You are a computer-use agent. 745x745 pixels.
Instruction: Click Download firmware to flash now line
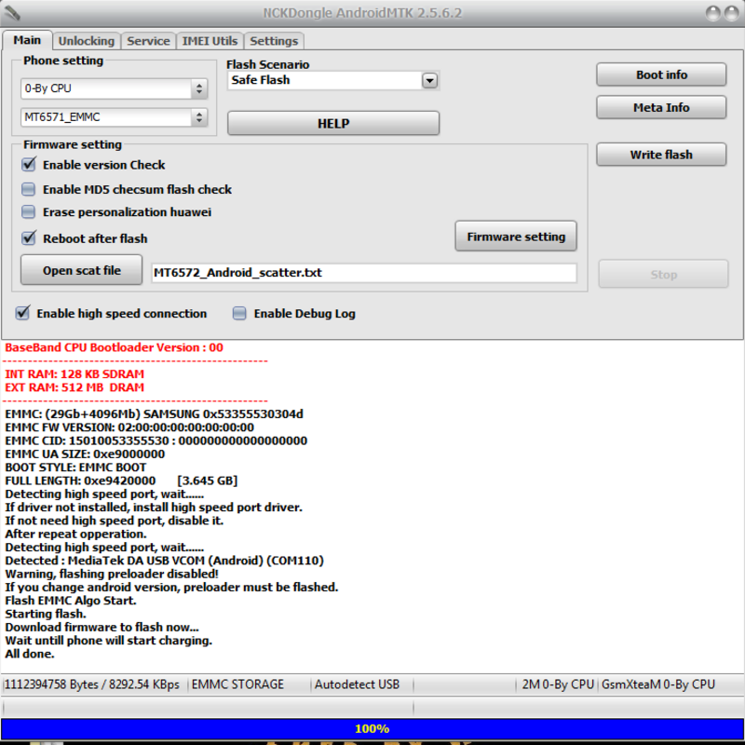102,627
